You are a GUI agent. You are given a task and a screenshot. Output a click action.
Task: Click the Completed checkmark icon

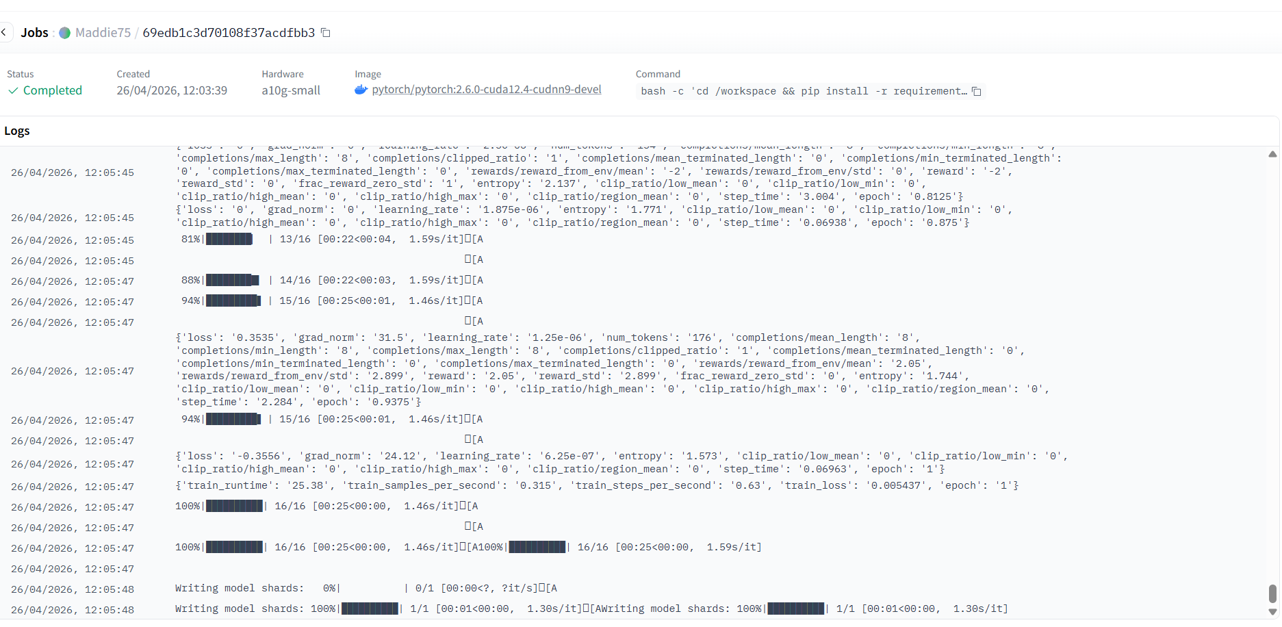[x=13, y=90]
